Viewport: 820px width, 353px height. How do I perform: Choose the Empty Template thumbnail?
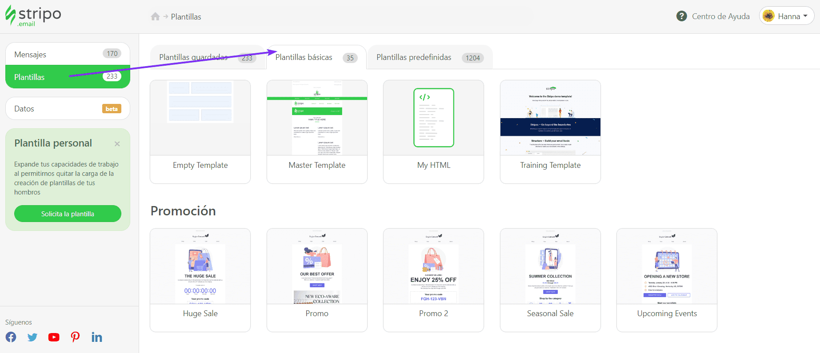pyautogui.click(x=200, y=118)
